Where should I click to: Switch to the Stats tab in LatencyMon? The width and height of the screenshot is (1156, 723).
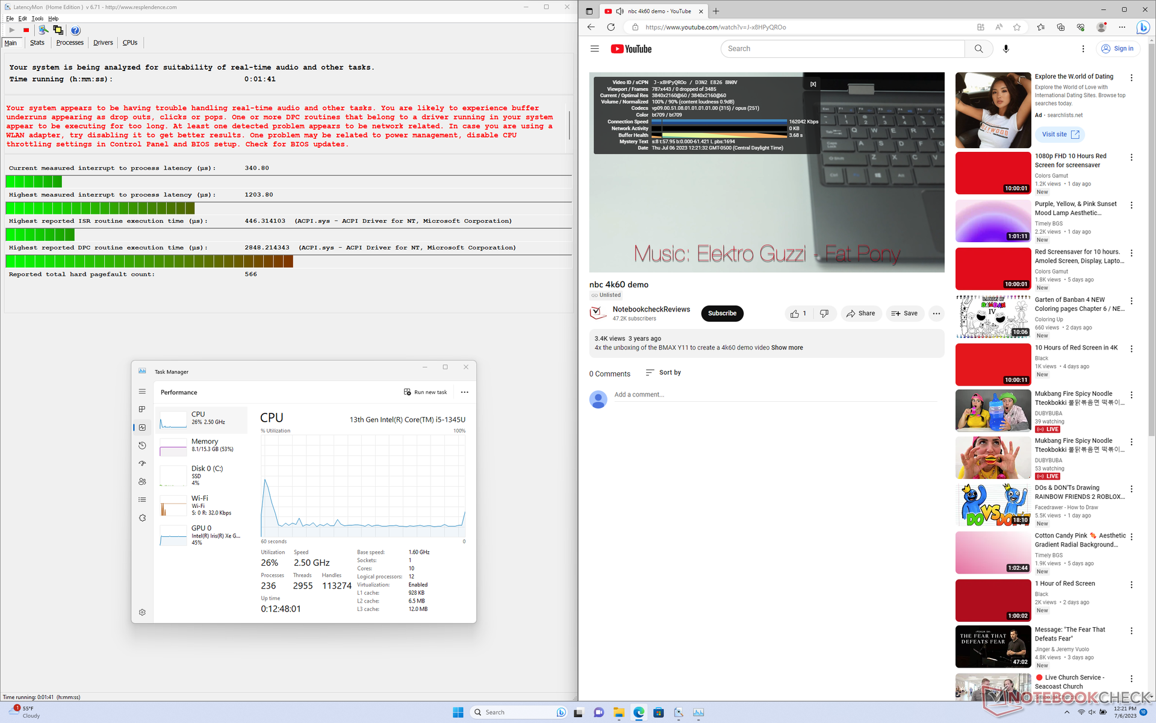[x=37, y=43]
